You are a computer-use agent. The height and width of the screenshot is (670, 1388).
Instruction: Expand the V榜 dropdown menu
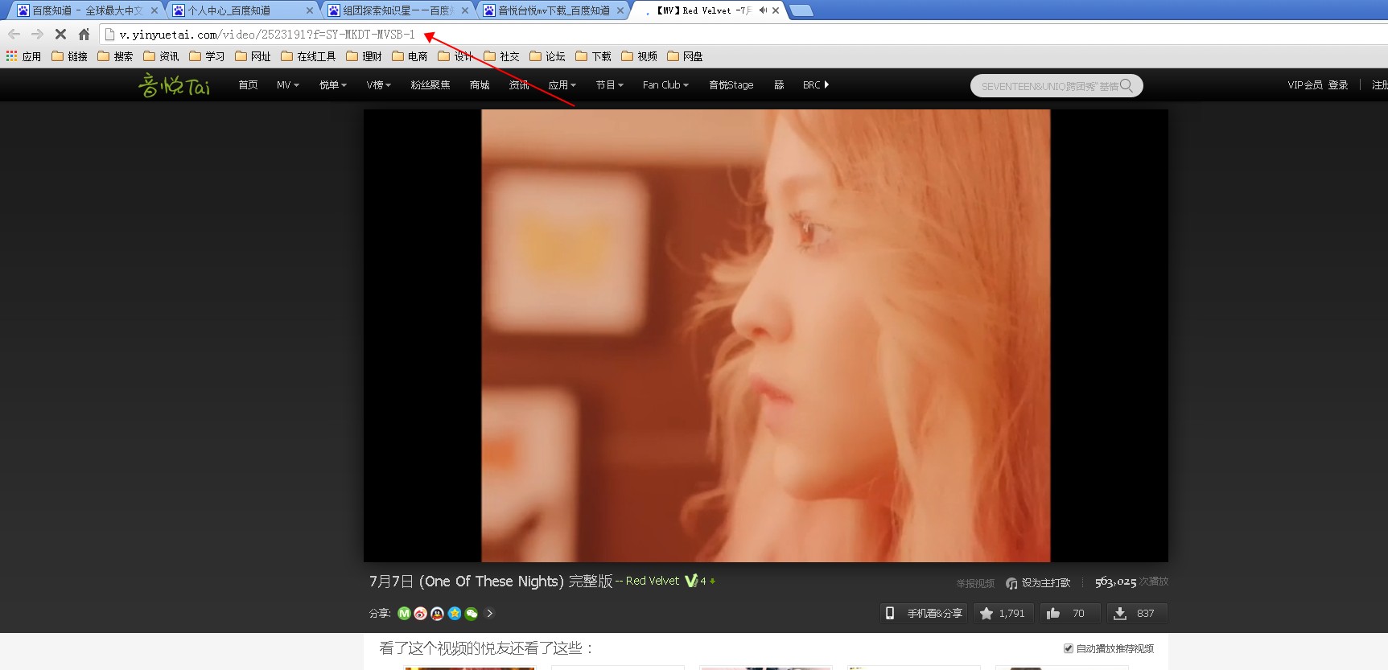pos(379,85)
